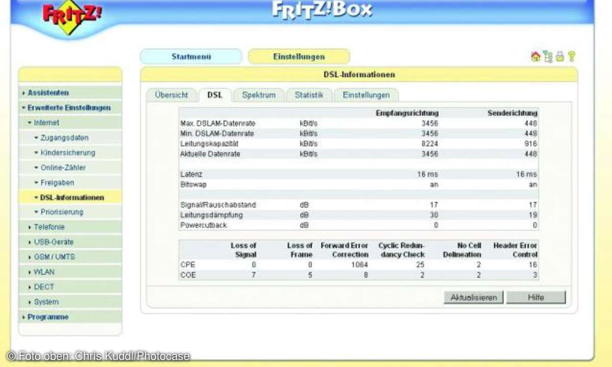
Task: Click the Leitungsdämpfung row label
Action: click(212, 215)
